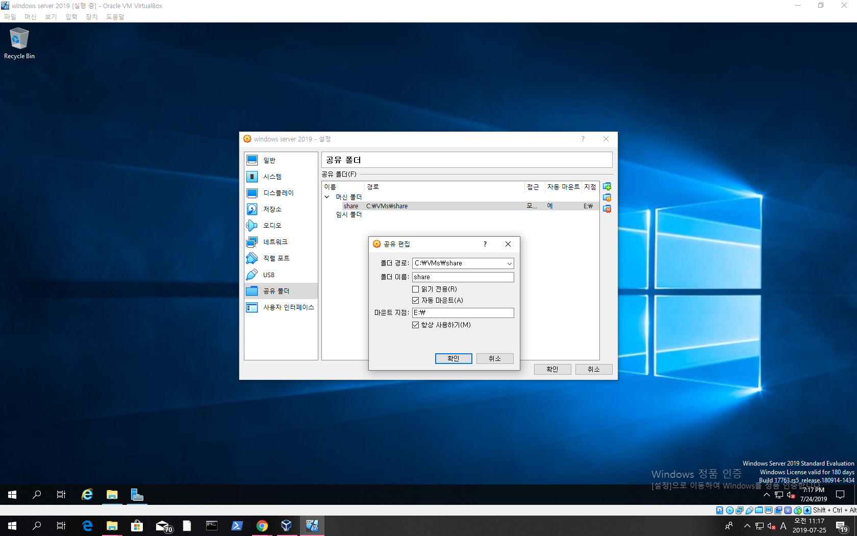Screen dimensions: 857x536
Task: Click the 자동 마운트 column header
Action: 563,187
